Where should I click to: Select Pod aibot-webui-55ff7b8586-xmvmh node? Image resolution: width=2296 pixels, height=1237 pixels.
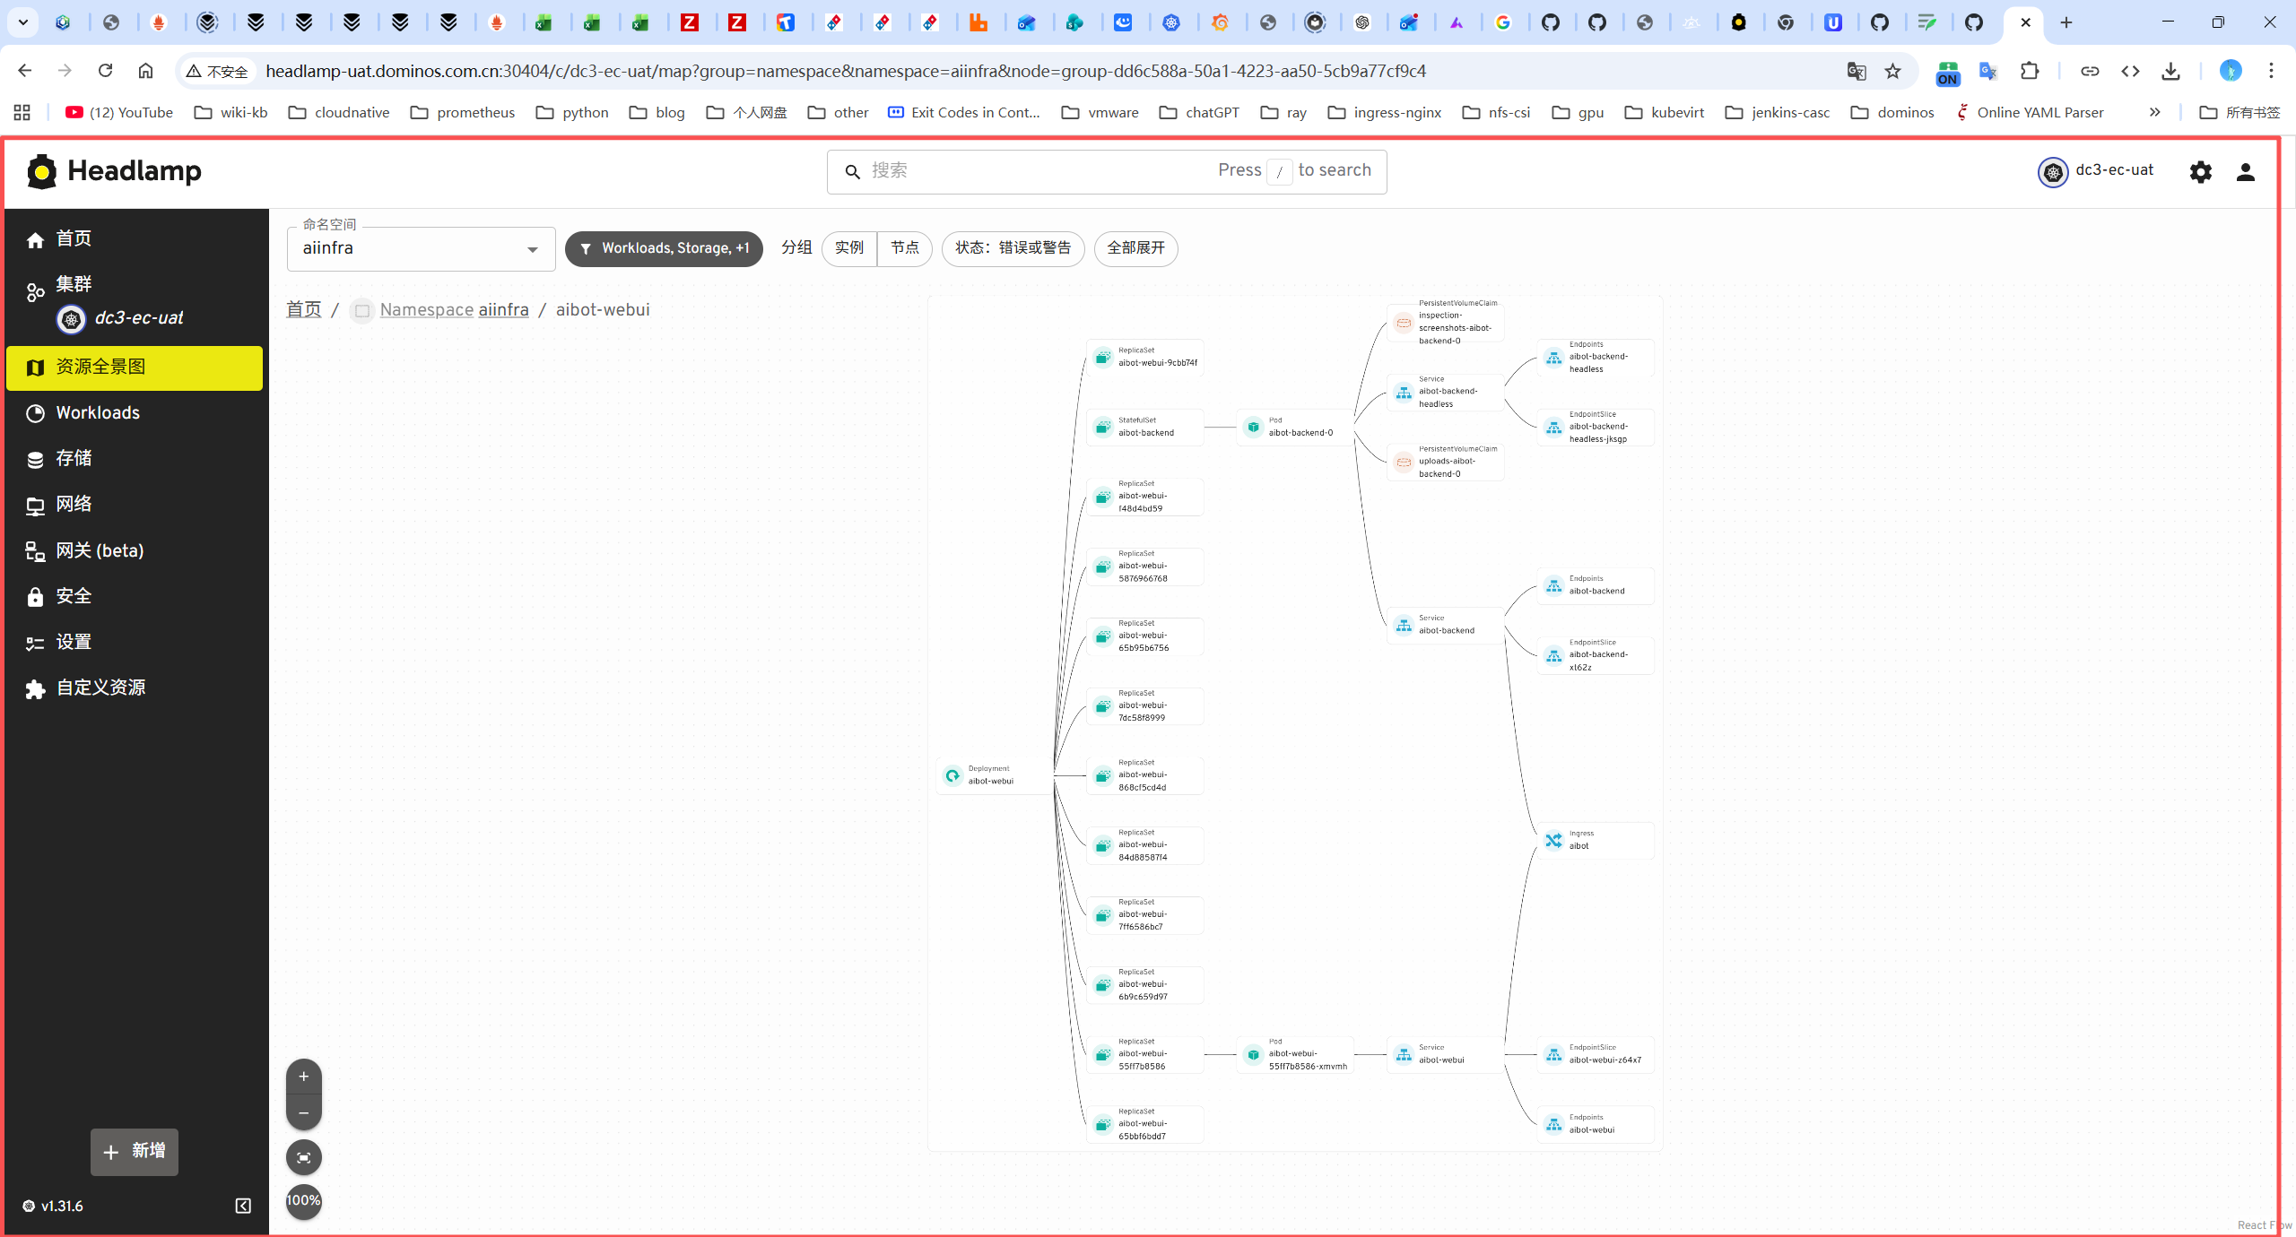tap(1295, 1054)
